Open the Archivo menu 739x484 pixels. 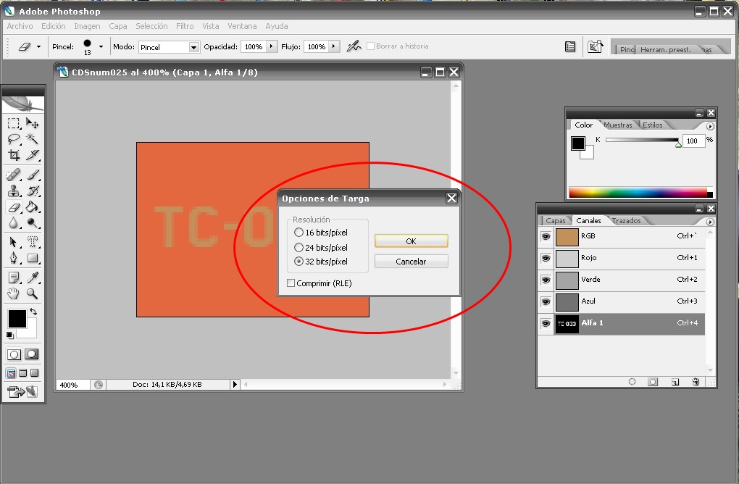coord(20,26)
